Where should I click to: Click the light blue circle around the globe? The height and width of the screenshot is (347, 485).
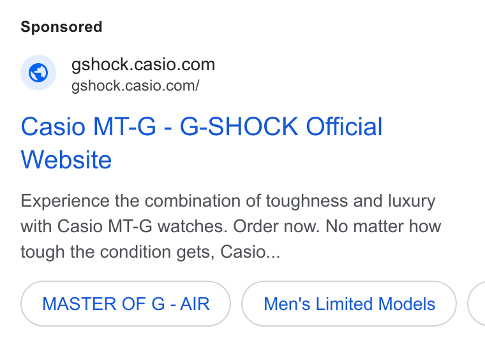[x=38, y=73]
